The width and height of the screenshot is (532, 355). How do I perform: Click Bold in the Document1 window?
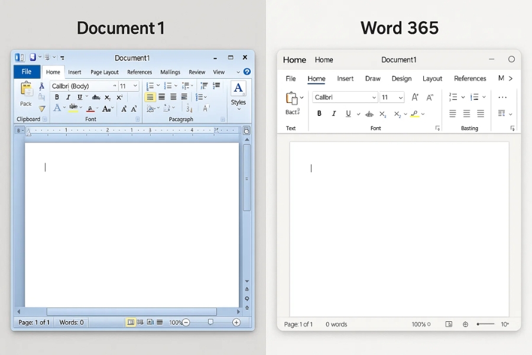[57, 97]
